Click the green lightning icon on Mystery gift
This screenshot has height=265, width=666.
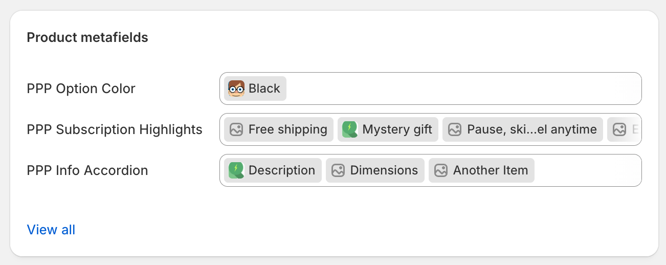[350, 129]
